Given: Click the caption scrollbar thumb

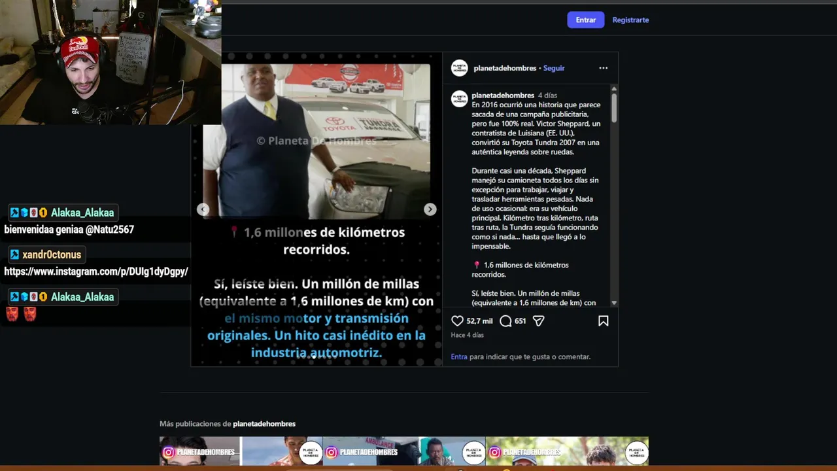Looking at the screenshot, I should [x=613, y=107].
